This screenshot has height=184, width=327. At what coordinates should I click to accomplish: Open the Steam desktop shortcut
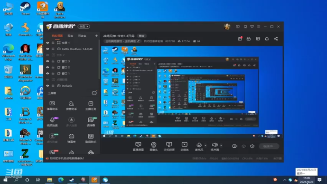[x=25, y=9]
